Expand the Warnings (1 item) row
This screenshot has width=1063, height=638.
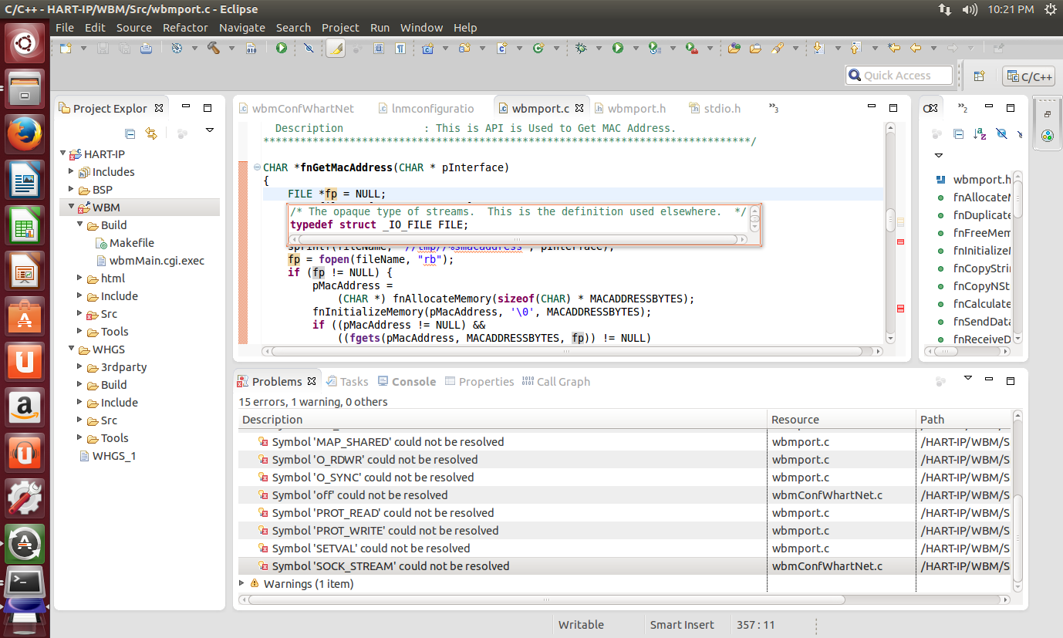click(x=241, y=584)
